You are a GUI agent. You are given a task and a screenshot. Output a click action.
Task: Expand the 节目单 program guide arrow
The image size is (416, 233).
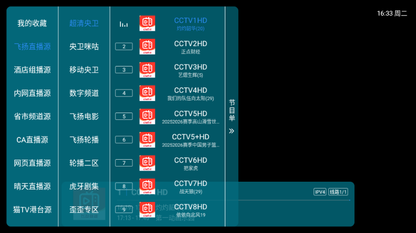pos(232,131)
